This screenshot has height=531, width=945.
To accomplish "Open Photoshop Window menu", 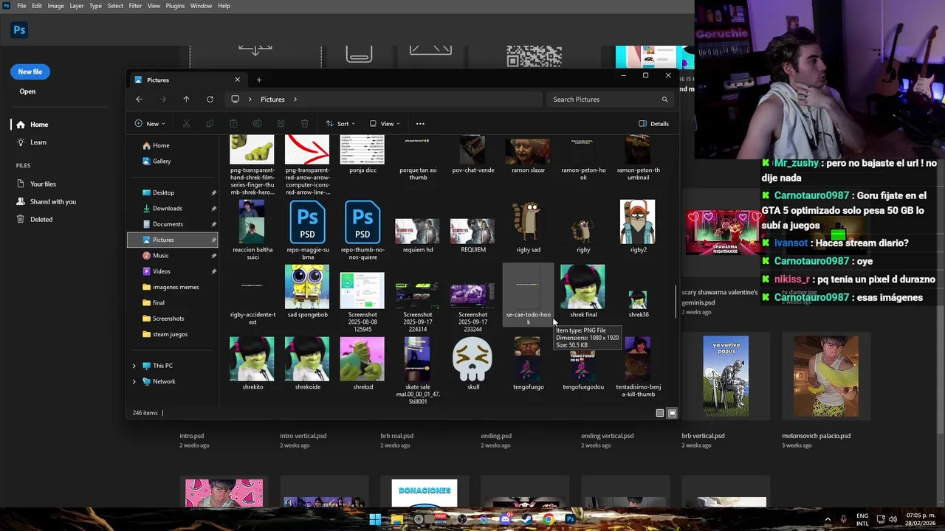I will click(201, 6).
